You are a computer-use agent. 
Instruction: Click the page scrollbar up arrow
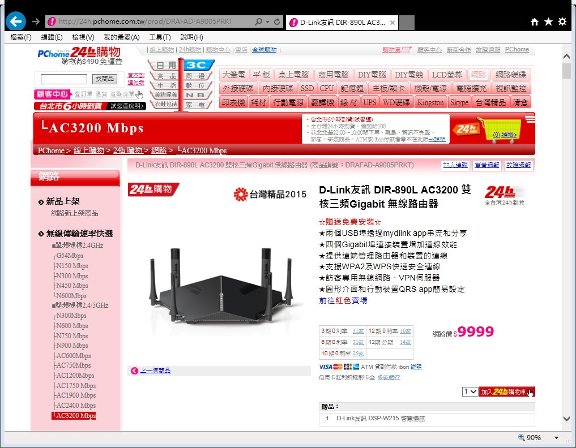566,57
